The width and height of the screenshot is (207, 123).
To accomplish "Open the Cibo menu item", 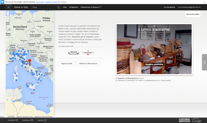I will point(65,7).
